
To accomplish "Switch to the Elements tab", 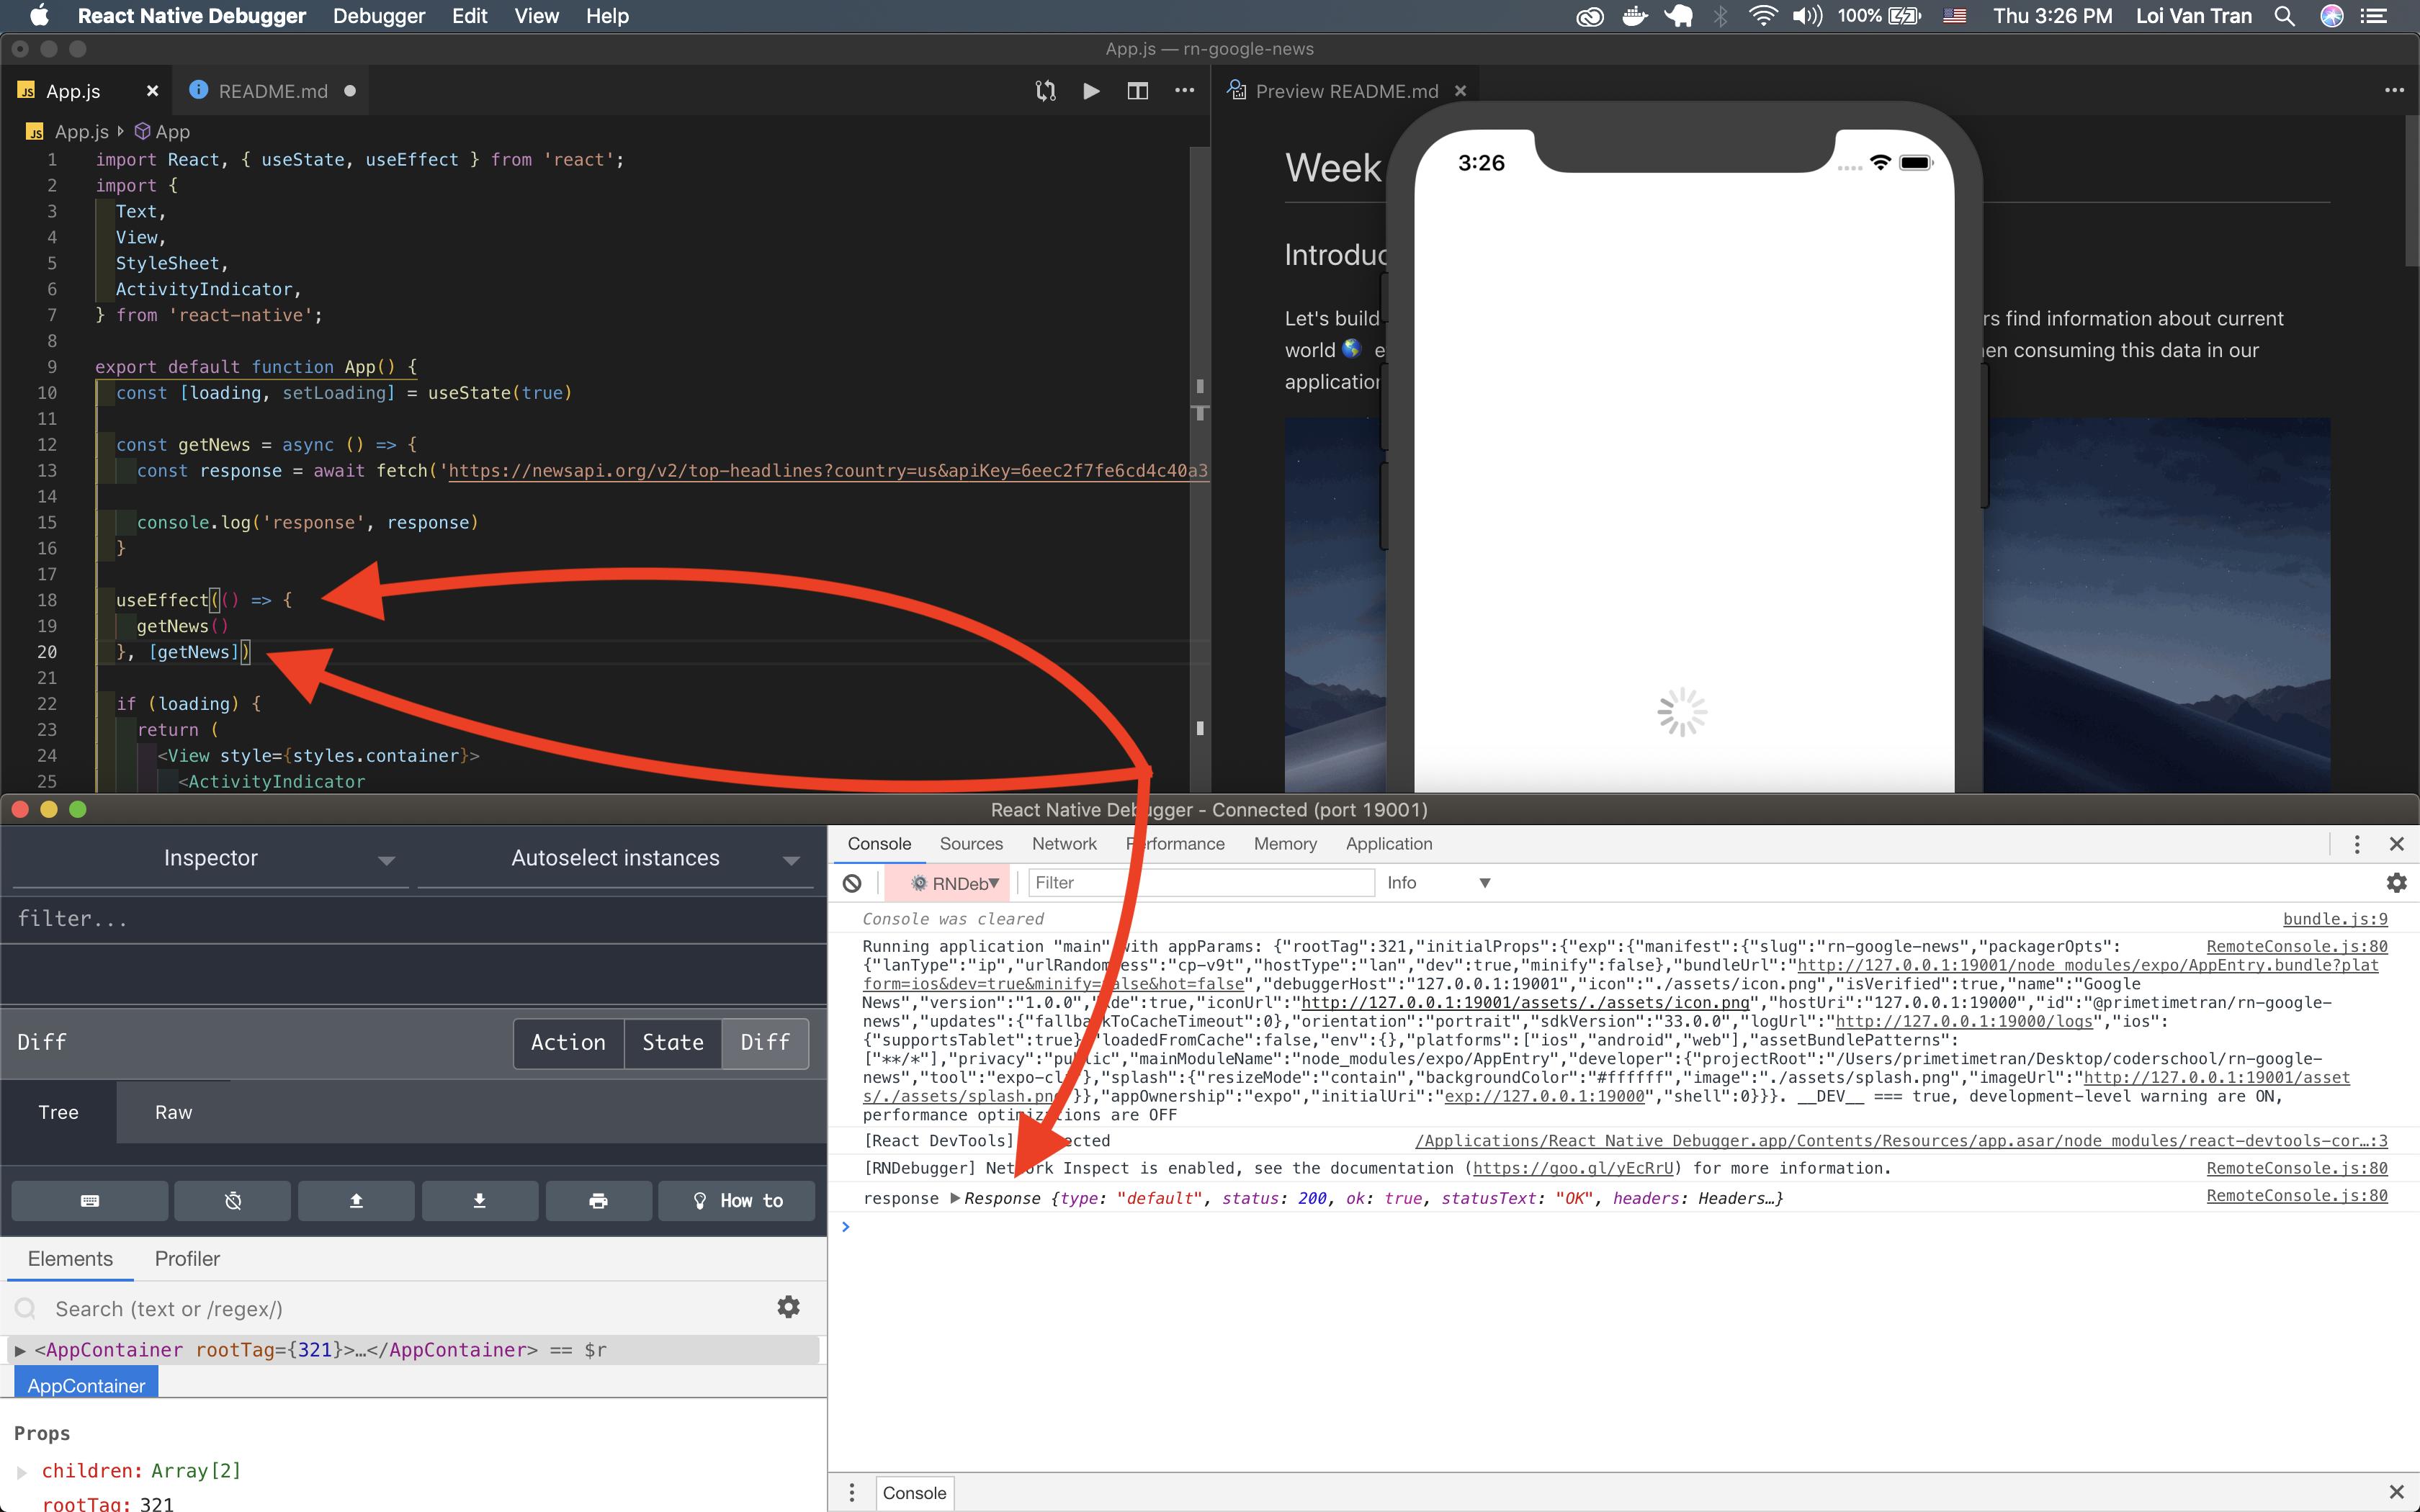I will (70, 1259).
